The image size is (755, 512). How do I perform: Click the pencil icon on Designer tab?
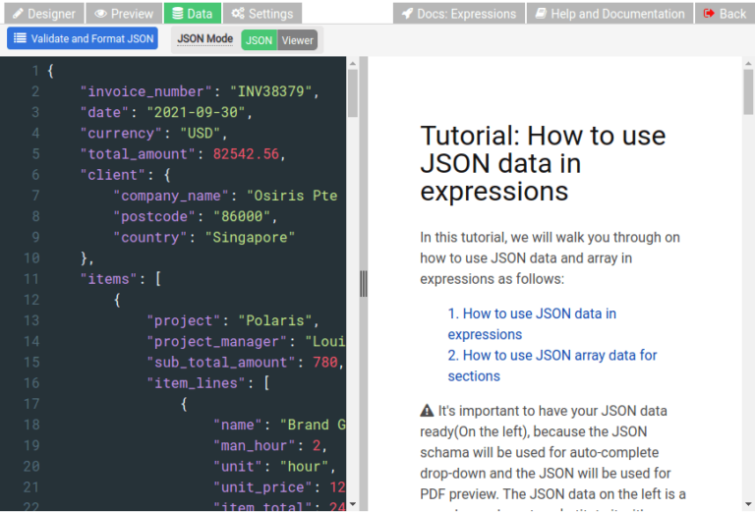pyautogui.click(x=18, y=14)
